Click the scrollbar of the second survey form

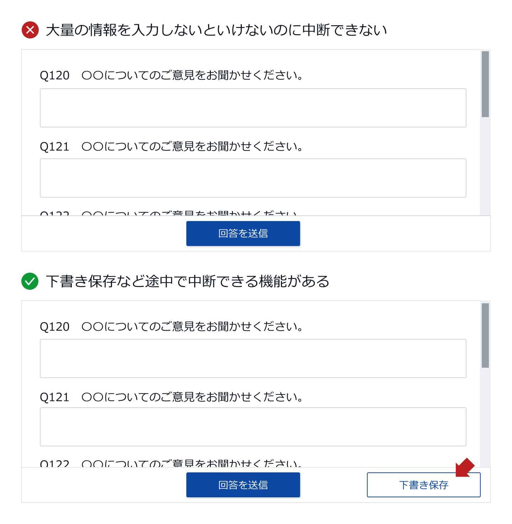click(x=485, y=335)
